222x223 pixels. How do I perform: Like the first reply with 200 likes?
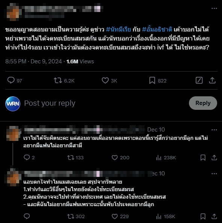click(115, 157)
